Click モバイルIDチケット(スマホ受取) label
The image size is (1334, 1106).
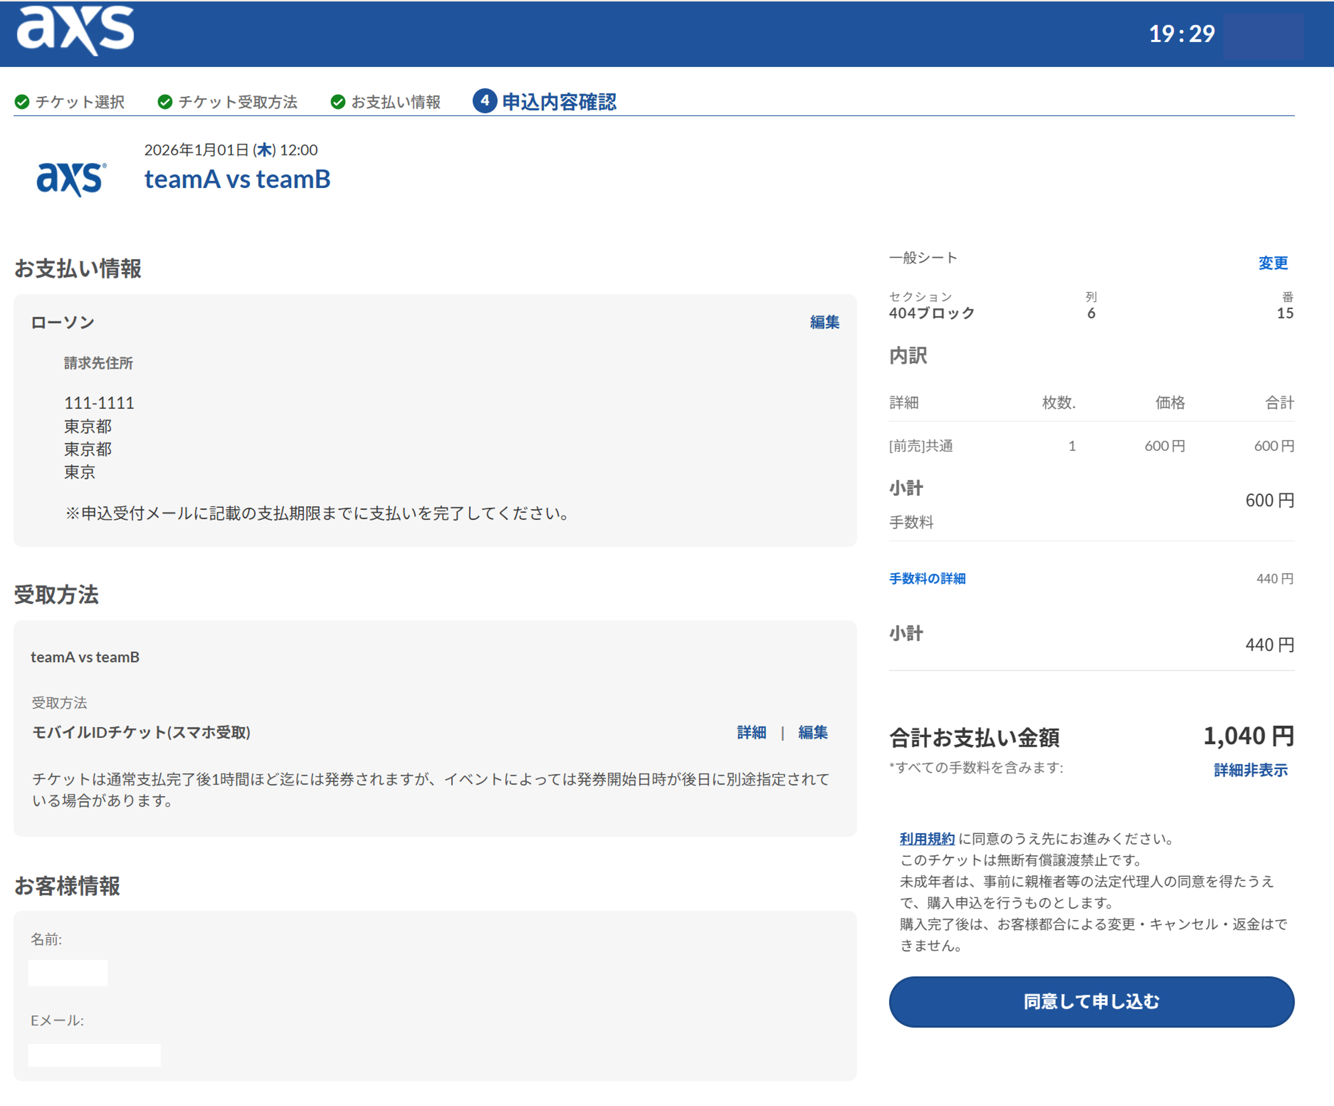(x=141, y=732)
